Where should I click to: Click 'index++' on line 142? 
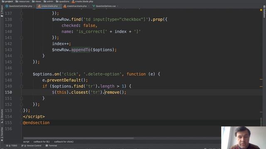60,44
